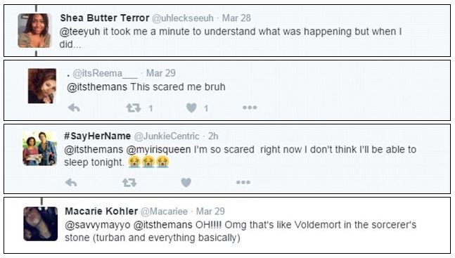
Task: Open the Shea Butter Terror display name
Action: tap(105, 18)
